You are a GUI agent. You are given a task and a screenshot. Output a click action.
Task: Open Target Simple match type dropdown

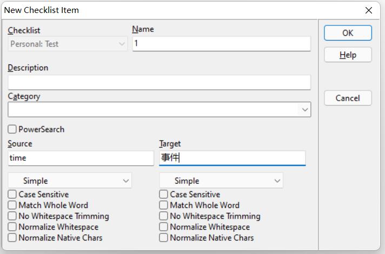(221, 181)
